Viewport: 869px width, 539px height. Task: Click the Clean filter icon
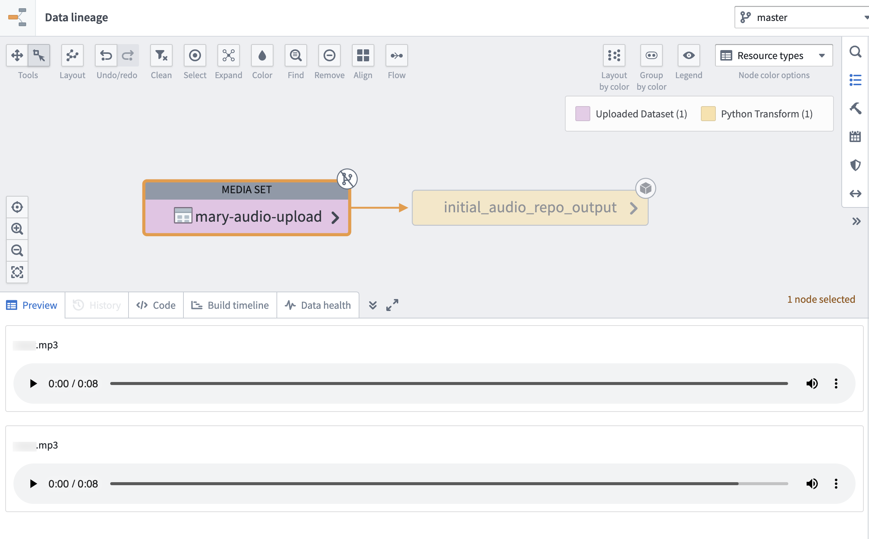pos(161,56)
